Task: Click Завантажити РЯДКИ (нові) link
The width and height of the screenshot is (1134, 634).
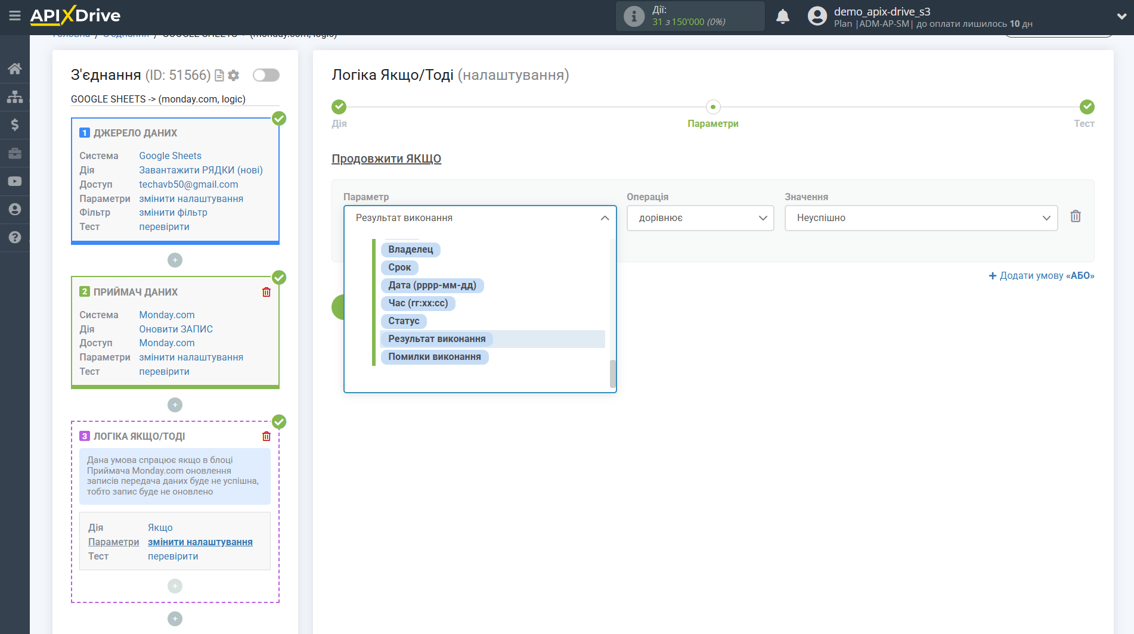Action: 201,170
